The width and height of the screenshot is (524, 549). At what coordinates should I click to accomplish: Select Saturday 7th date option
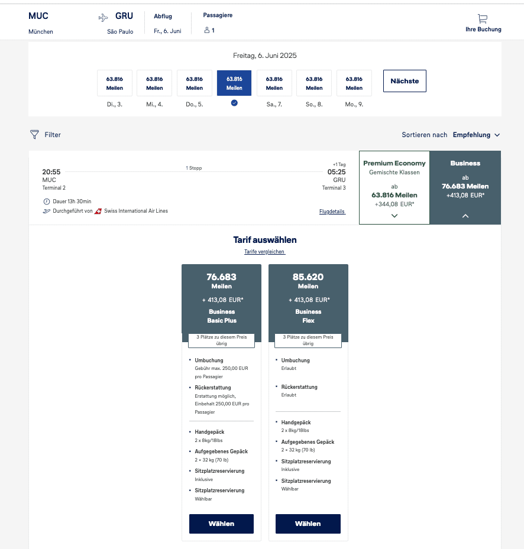click(274, 83)
